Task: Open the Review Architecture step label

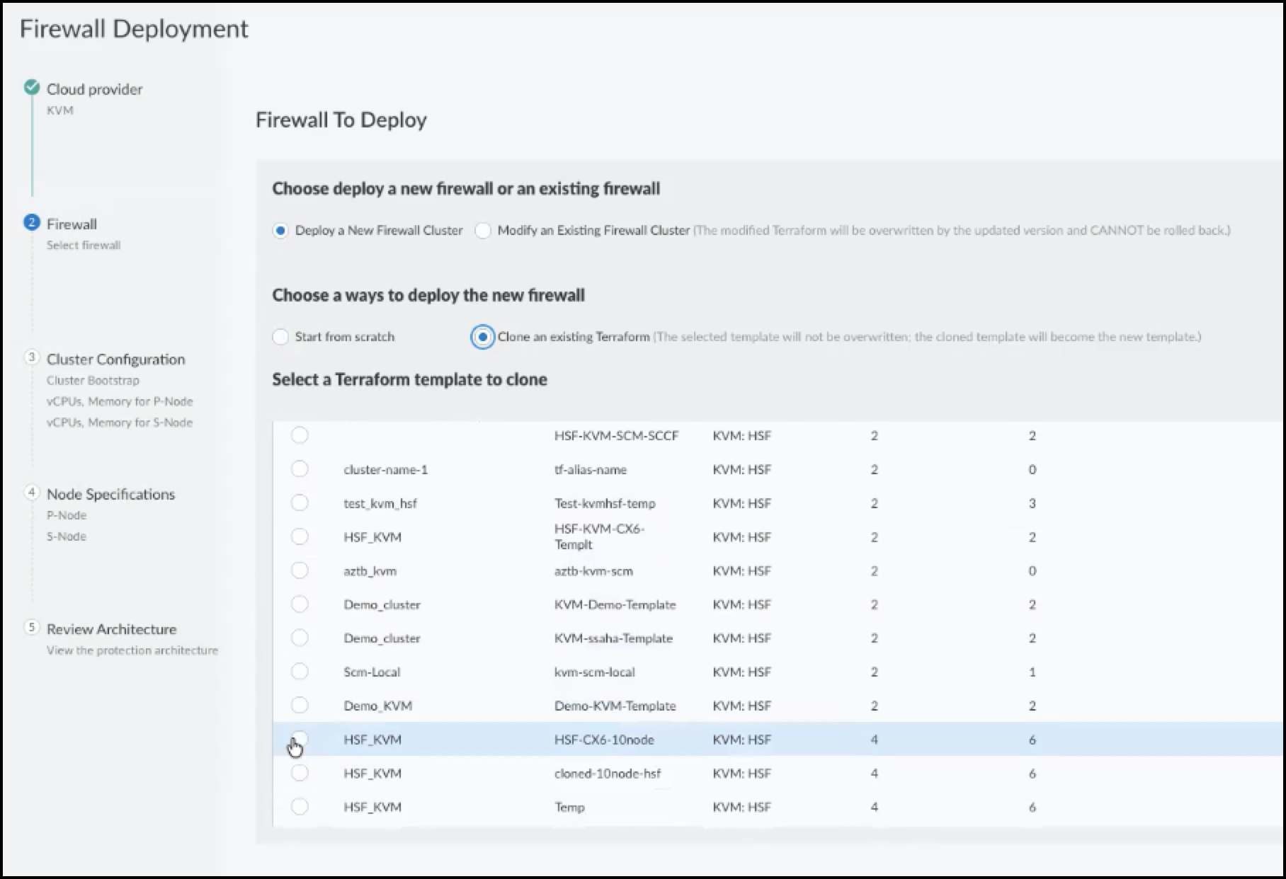Action: [x=111, y=629]
